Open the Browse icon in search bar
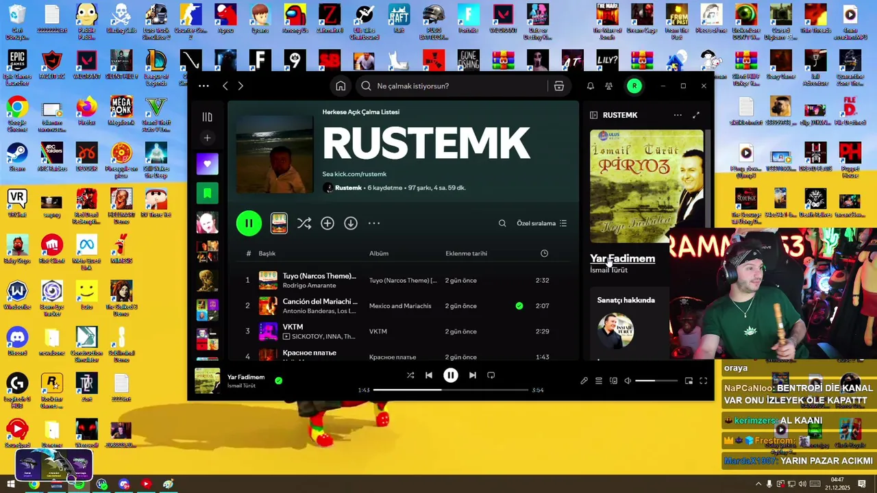 [x=559, y=86]
